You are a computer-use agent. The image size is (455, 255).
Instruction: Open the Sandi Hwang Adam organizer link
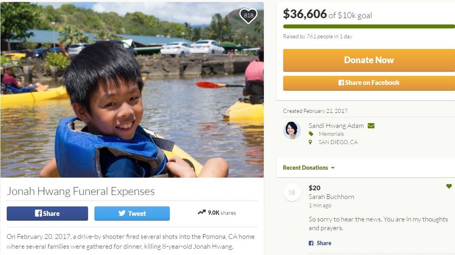pyautogui.click(x=336, y=126)
